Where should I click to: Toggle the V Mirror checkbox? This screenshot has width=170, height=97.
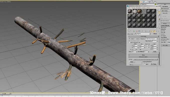tap(147, 47)
